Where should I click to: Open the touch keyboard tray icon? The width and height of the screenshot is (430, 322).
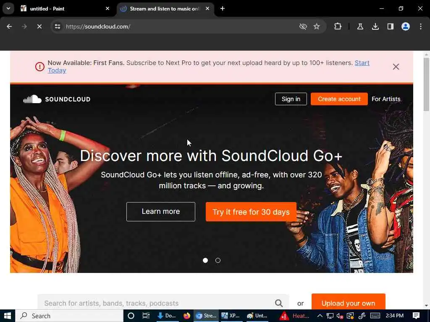pyautogui.click(x=375, y=316)
